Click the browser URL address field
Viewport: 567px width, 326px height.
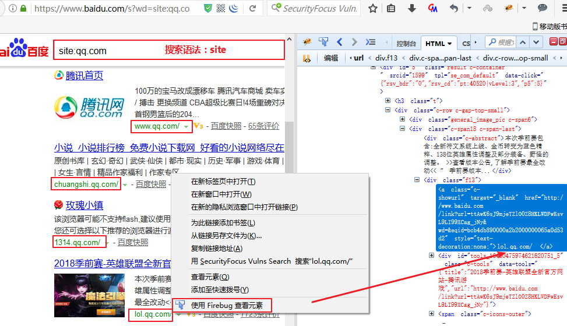tap(111, 8)
